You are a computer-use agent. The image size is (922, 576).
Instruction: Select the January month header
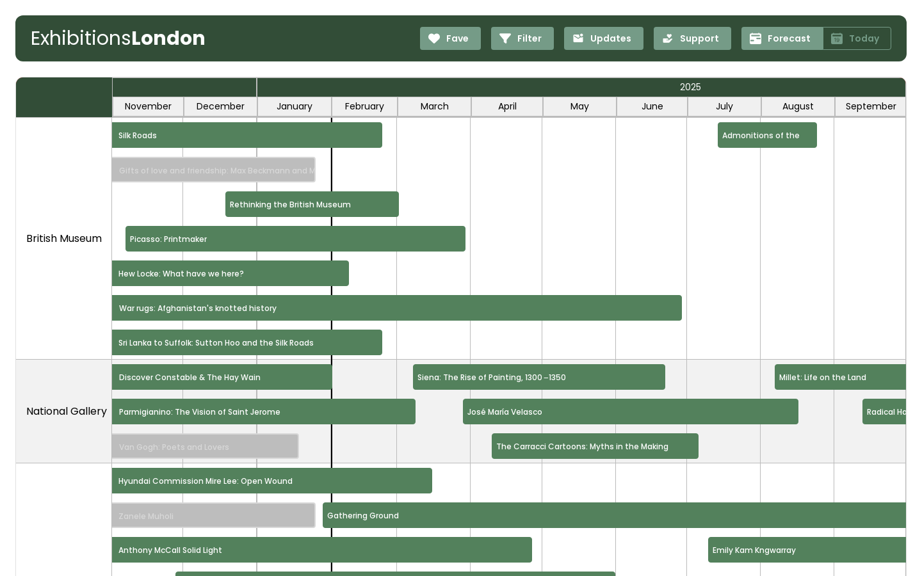tap(295, 106)
